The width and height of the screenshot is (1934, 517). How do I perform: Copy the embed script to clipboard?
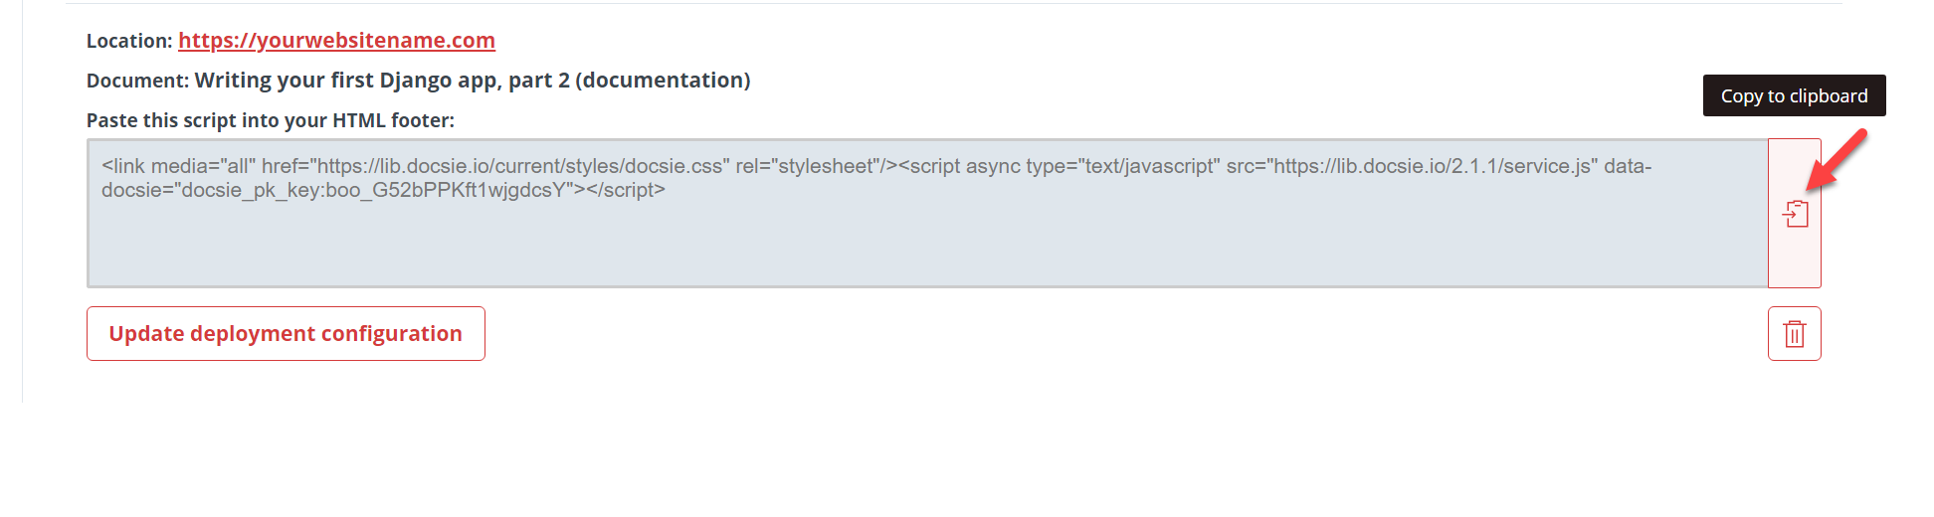(1795, 214)
